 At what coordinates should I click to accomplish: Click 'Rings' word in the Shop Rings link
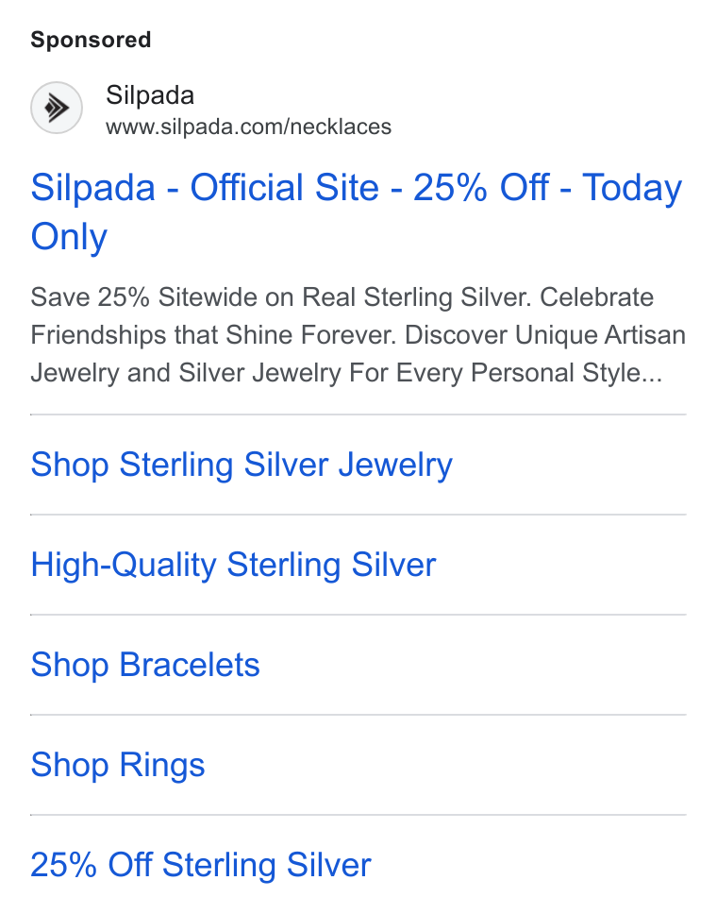(x=162, y=766)
